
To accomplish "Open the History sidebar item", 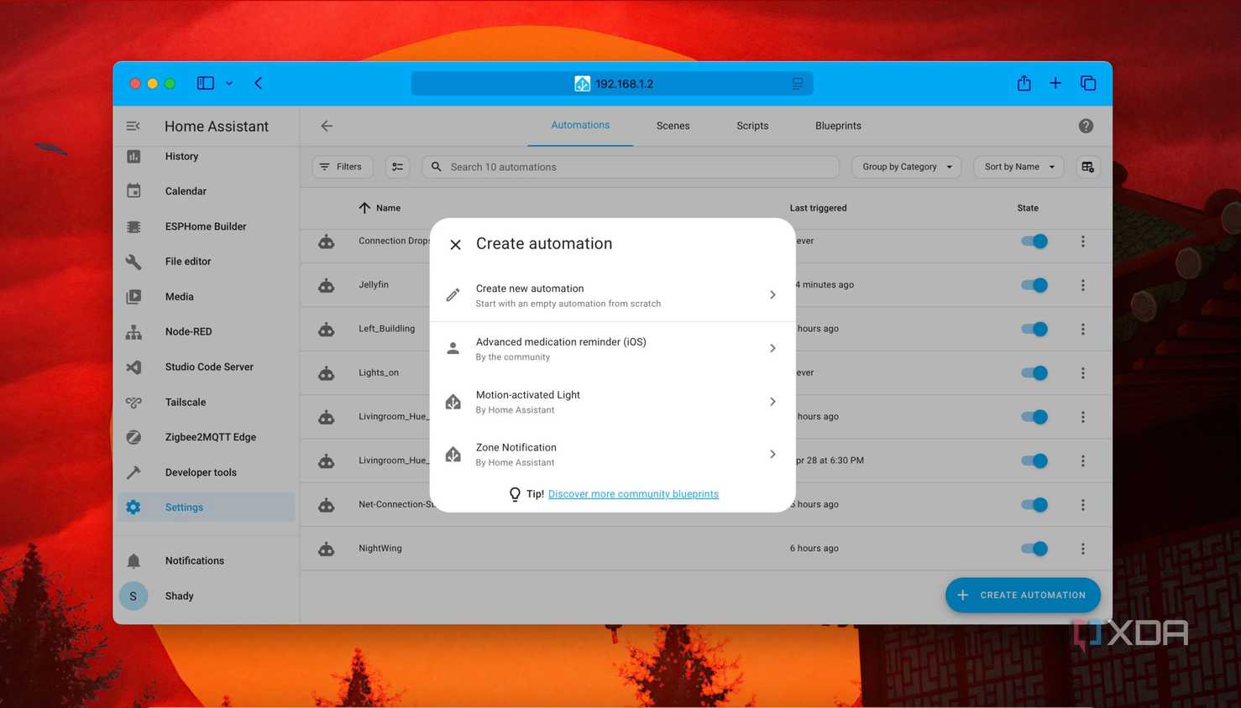I will [x=206, y=156].
